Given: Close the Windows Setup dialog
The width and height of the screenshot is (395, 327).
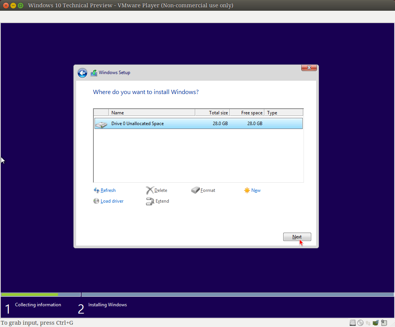Looking at the screenshot, I should (309, 68).
